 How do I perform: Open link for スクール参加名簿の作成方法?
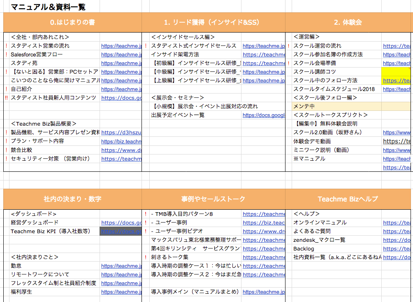[x=397, y=55]
